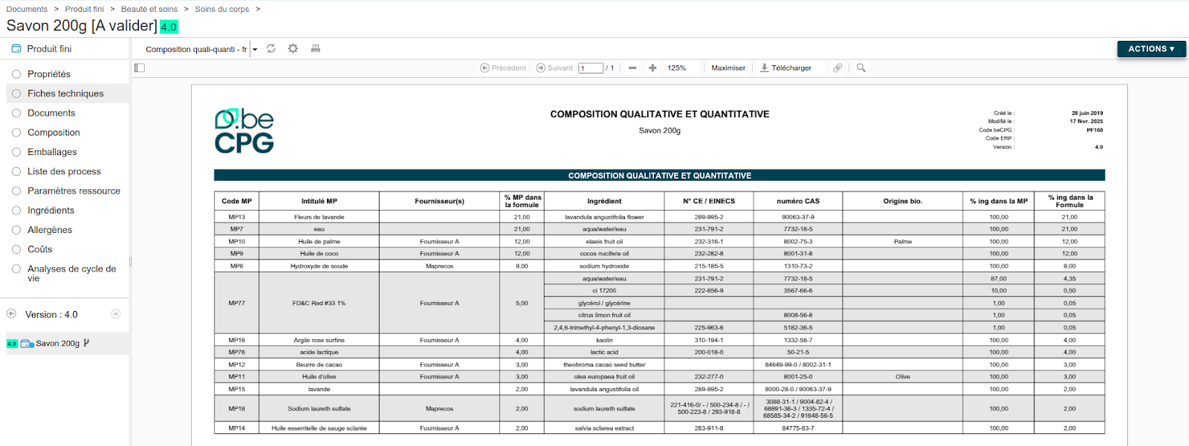Screen dimensions: 1189x446
Task: Click the Version : 4.0 label
Action: point(51,315)
